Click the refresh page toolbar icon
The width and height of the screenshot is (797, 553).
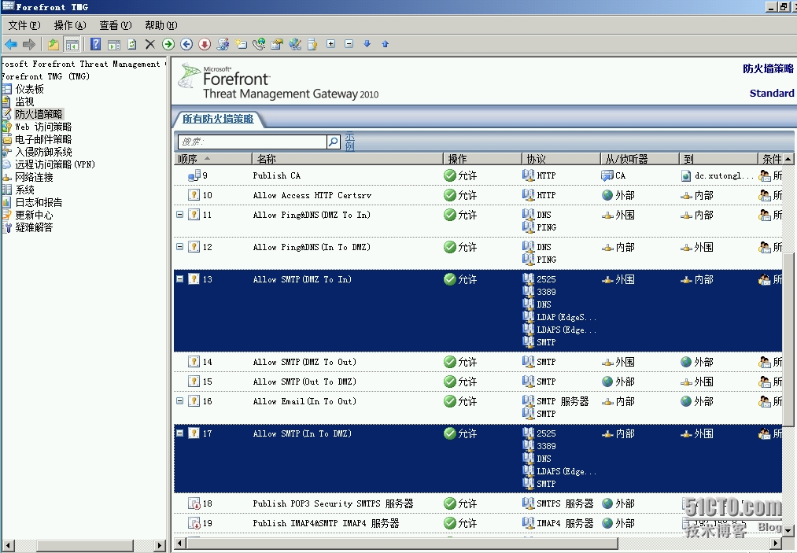pyautogui.click(x=132, y=44)
